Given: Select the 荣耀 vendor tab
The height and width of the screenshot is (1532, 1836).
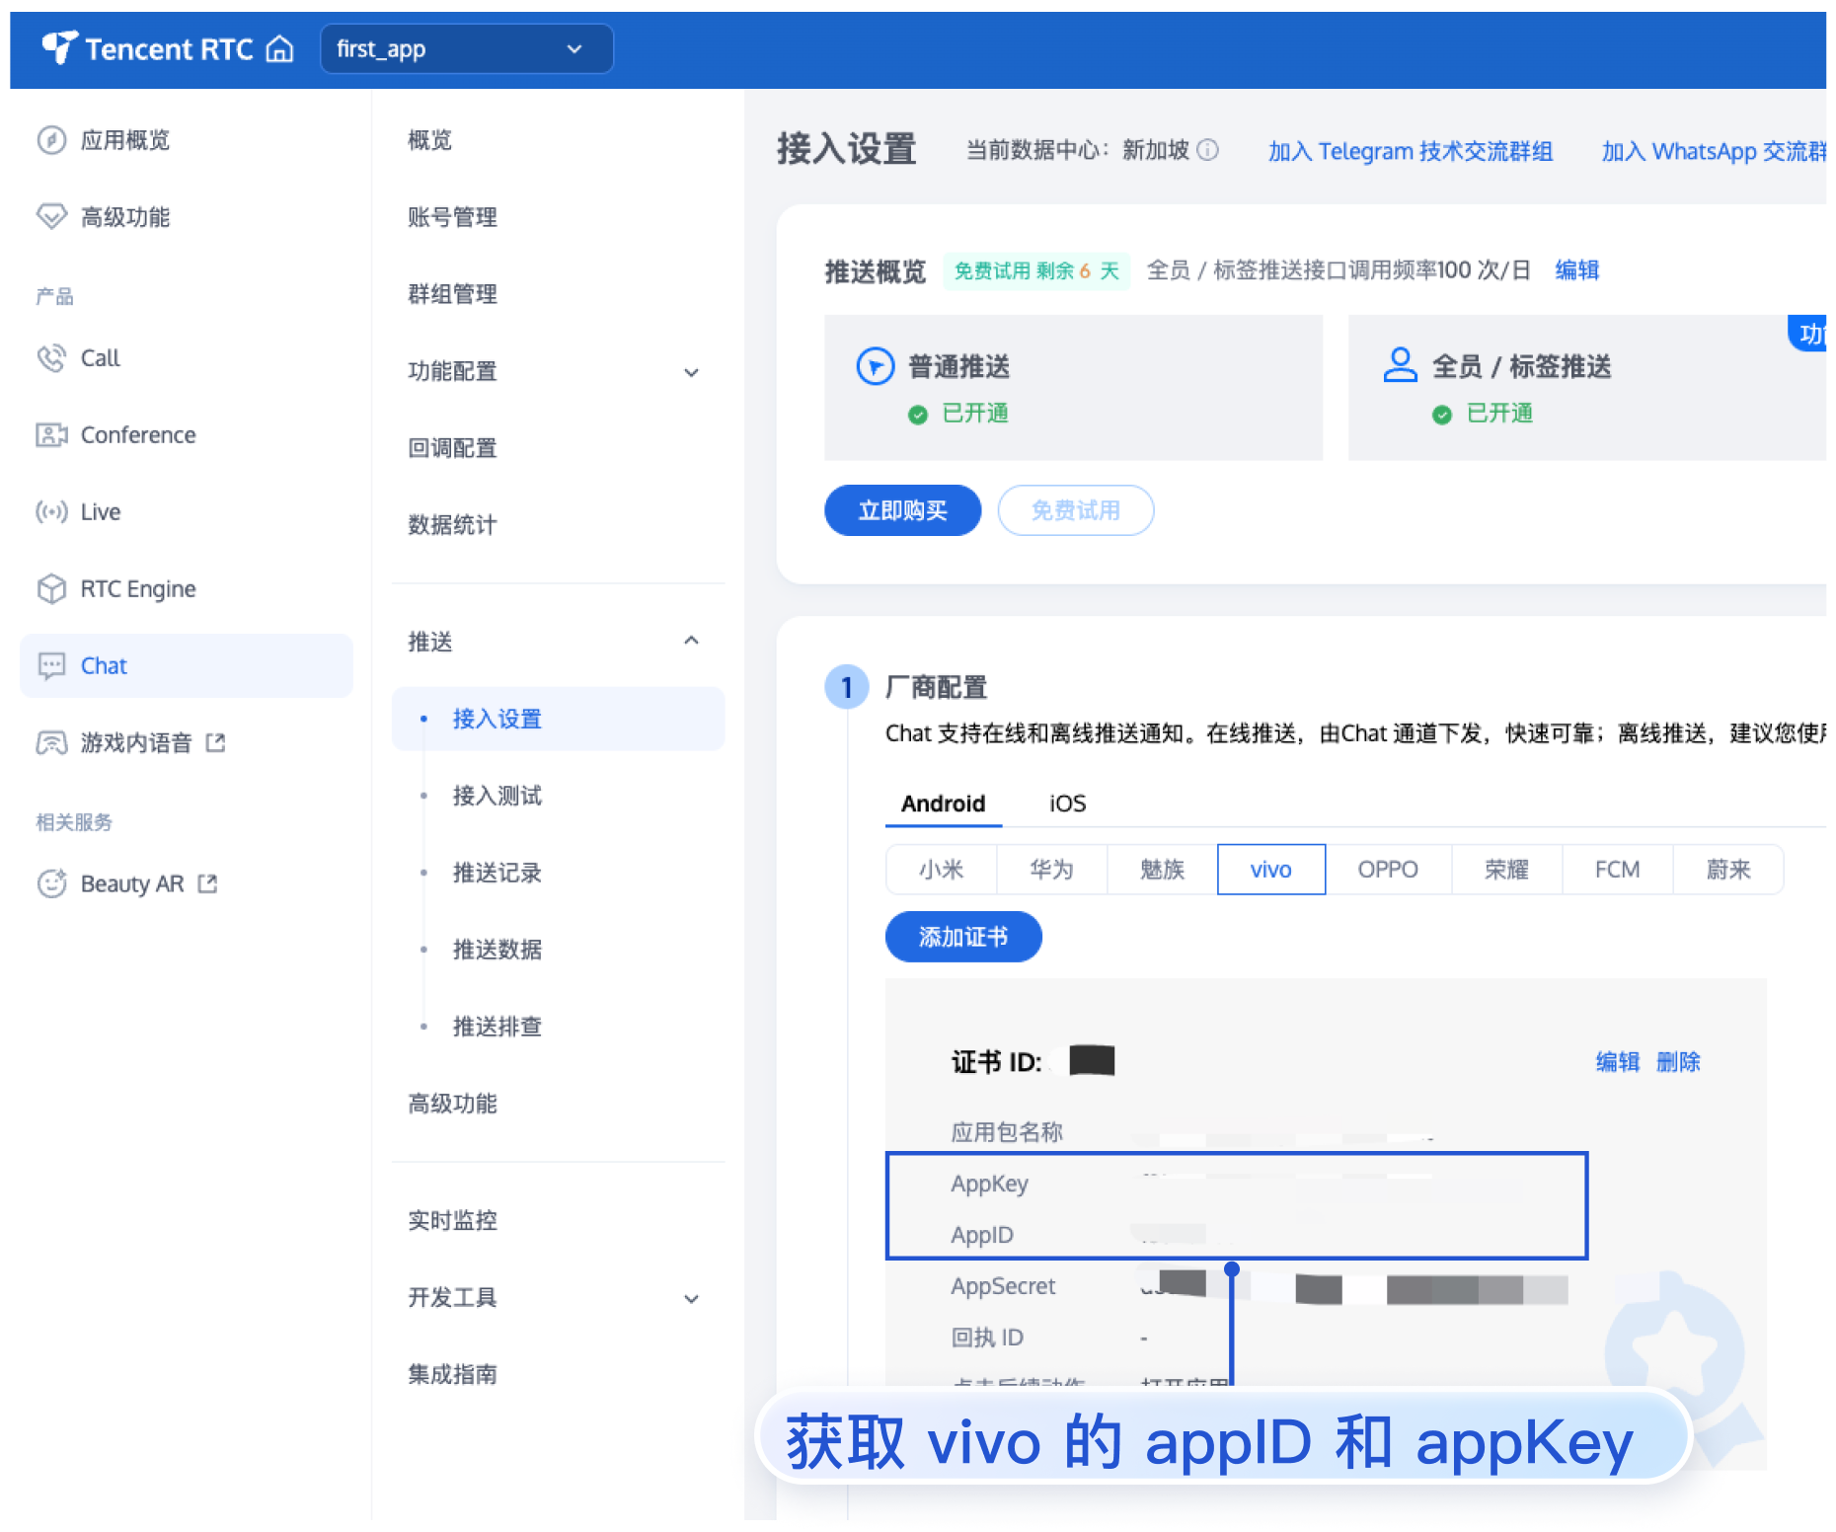Looking at the screenshot, I should click(1507, 870).
